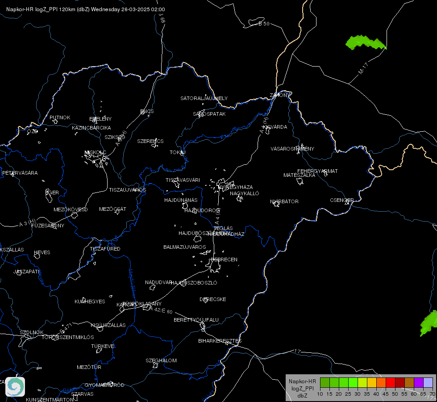Click the EDELÉNY city label
This screenshot has width=437, height=402.
pos(100,119)
